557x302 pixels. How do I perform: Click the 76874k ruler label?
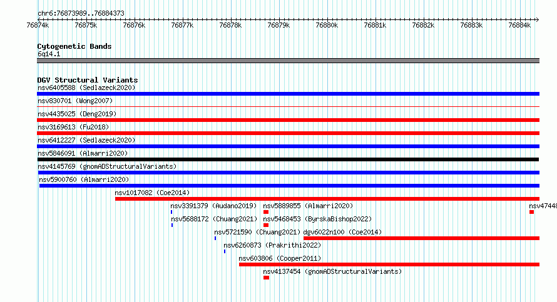[38, 25]
